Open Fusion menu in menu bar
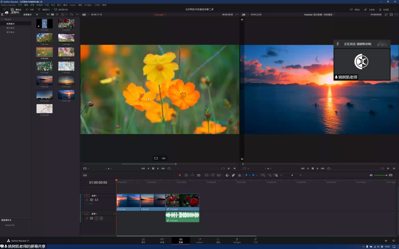The width and height of the screenshot is (399, 249). tap(73, 5)
